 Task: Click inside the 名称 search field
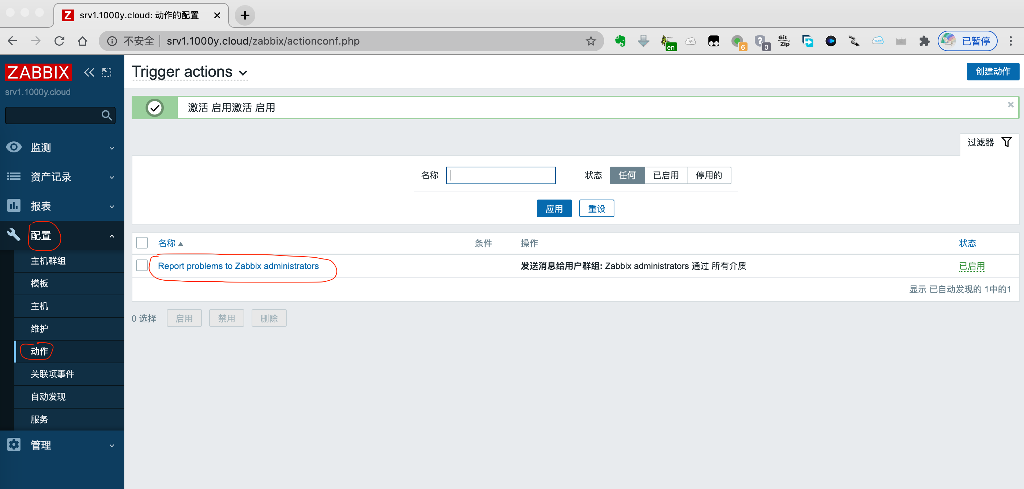pyautogui.click(x=501, y=175)
